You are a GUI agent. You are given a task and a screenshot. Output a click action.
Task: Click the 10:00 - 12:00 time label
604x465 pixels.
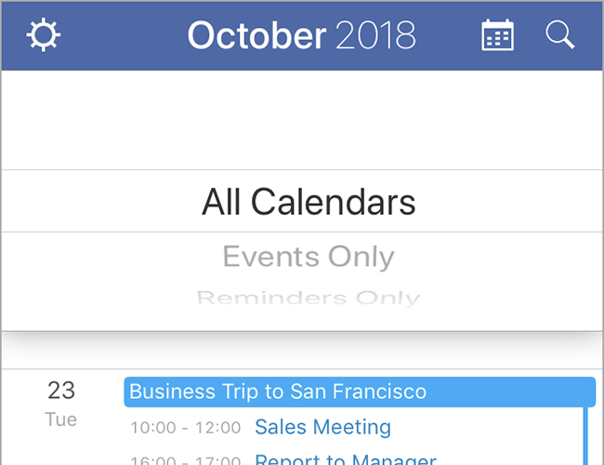[x=182, y=429]
